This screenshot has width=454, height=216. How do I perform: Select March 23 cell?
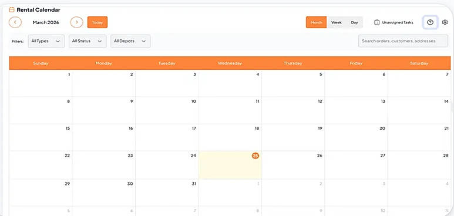click(x=104, y=165)
